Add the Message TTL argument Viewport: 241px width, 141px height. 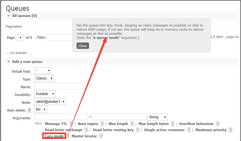(x=56, y=124)
